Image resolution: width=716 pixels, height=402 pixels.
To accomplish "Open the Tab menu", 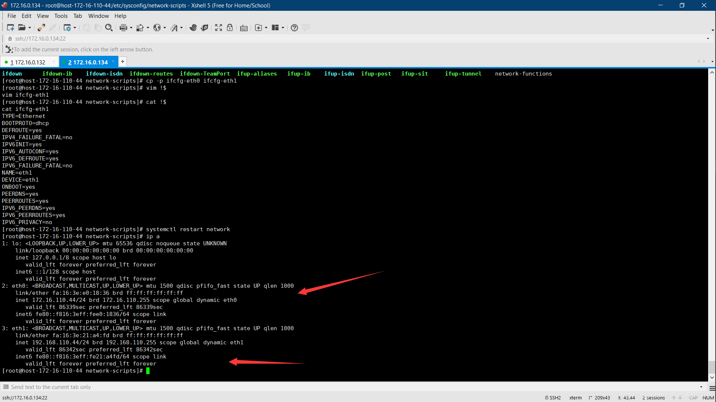I will (78, 16).
